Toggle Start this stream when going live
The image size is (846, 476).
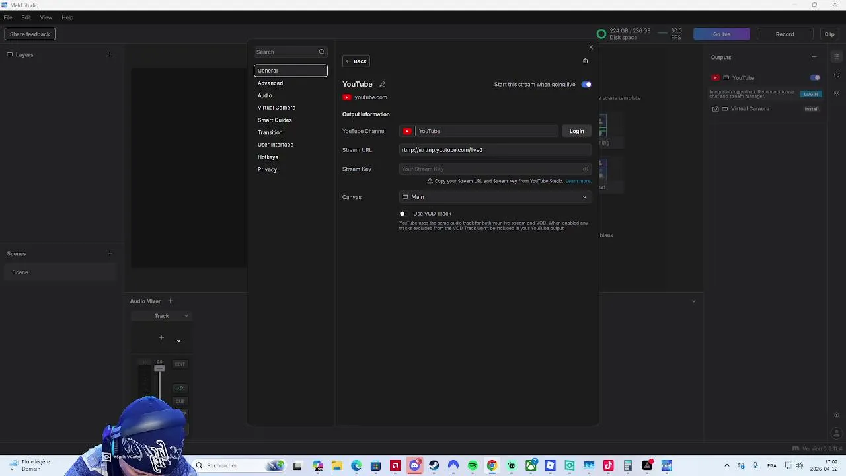tap(586, 85)
